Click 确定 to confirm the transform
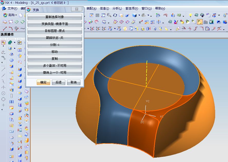 (x=43, y=82)
